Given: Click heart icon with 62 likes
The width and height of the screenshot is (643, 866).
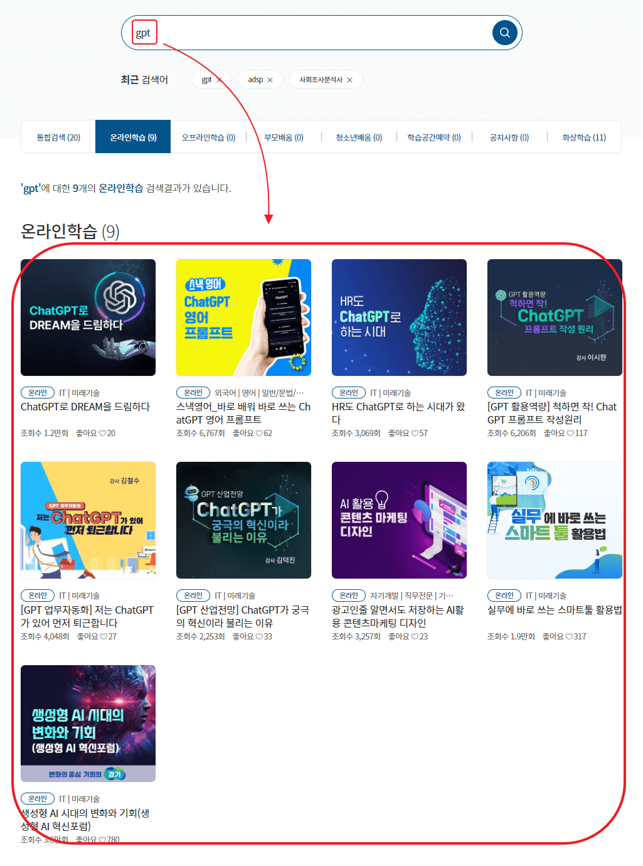Looking at the screenshot, I should 259,433.
